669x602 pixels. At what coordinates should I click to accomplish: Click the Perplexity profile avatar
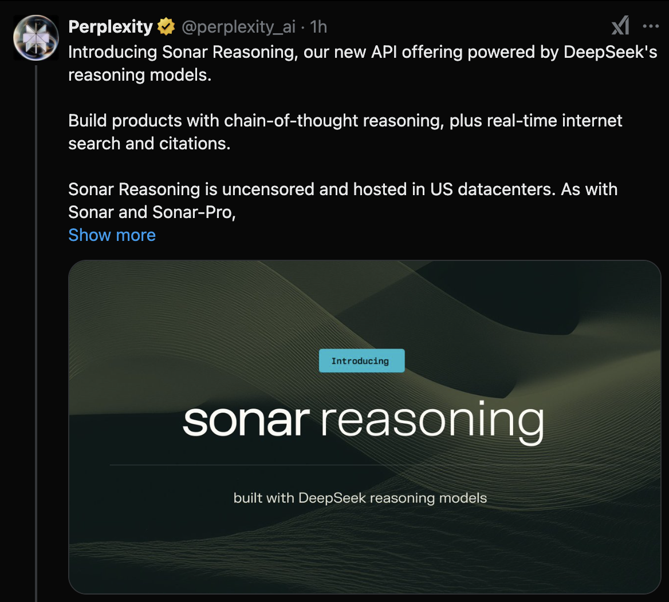coord(36,38)
